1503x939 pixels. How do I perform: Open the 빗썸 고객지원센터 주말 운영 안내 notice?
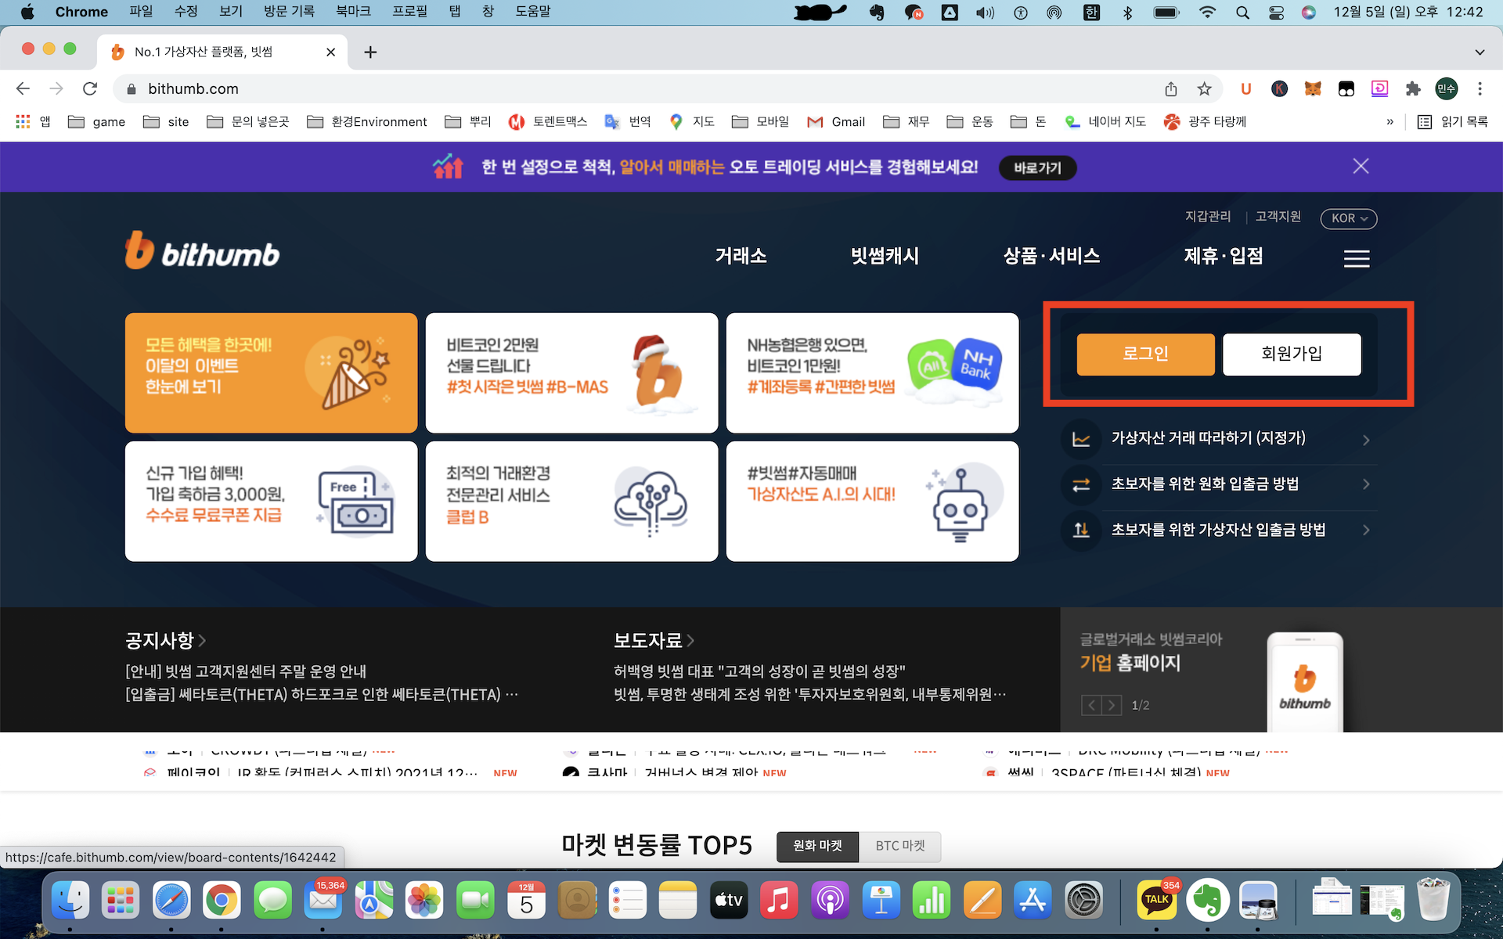click(246, 671)
